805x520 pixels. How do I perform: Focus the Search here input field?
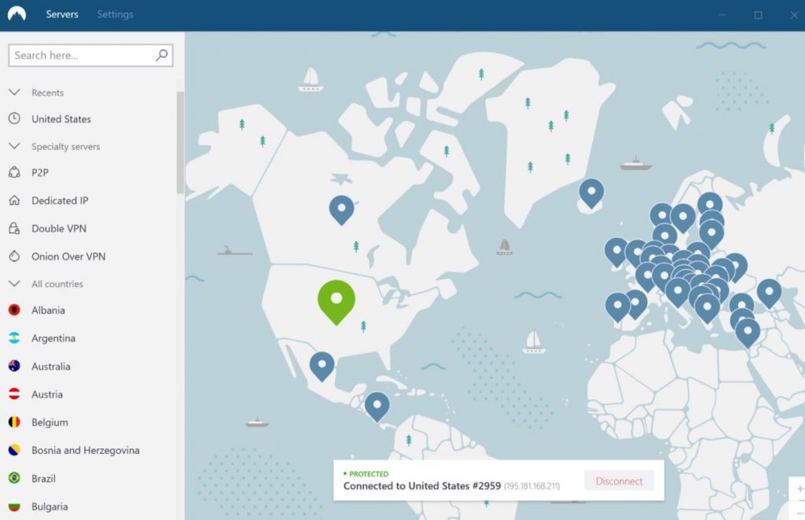pyautogui.click(x=90, y=55)
